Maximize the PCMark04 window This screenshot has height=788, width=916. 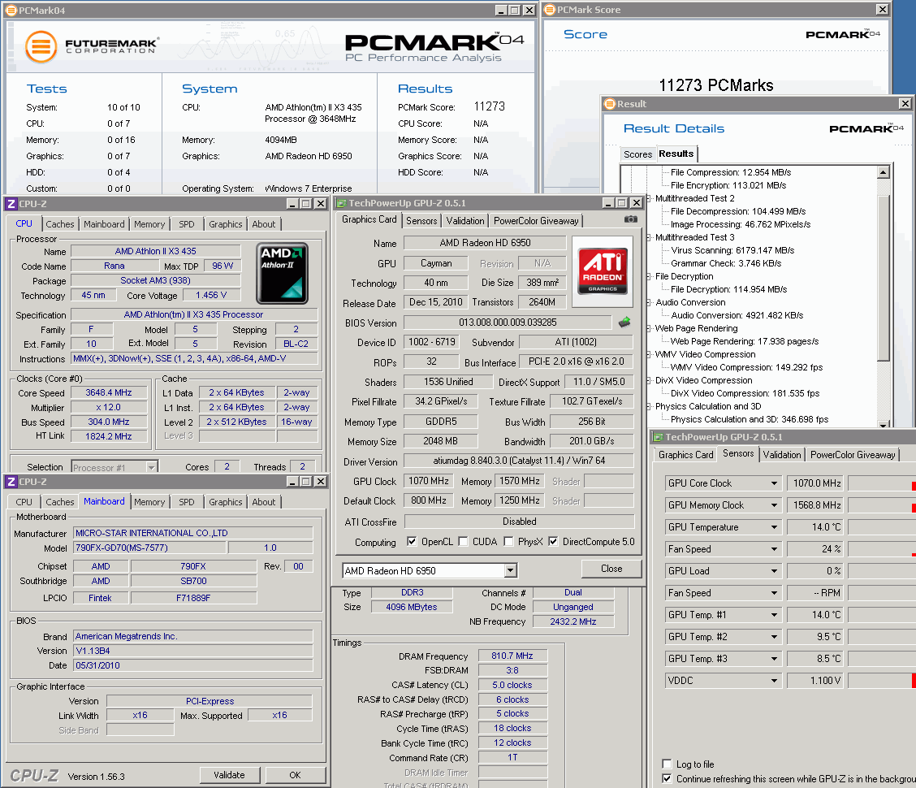tap(515, 10)
